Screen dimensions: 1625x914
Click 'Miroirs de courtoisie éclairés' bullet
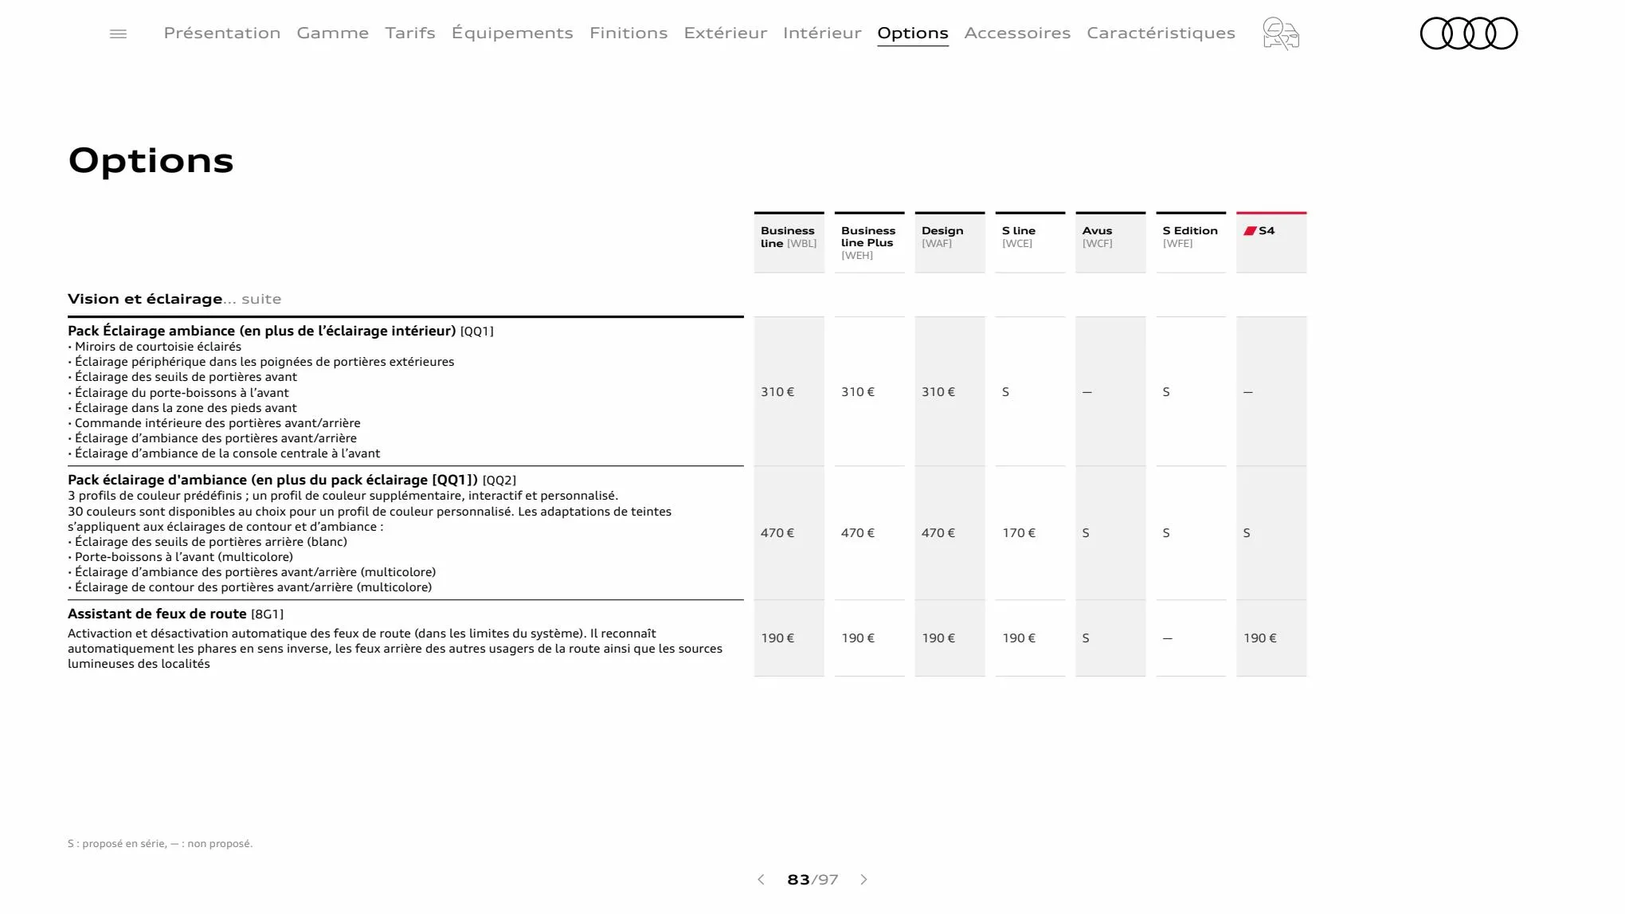click(x=155, y=347)
